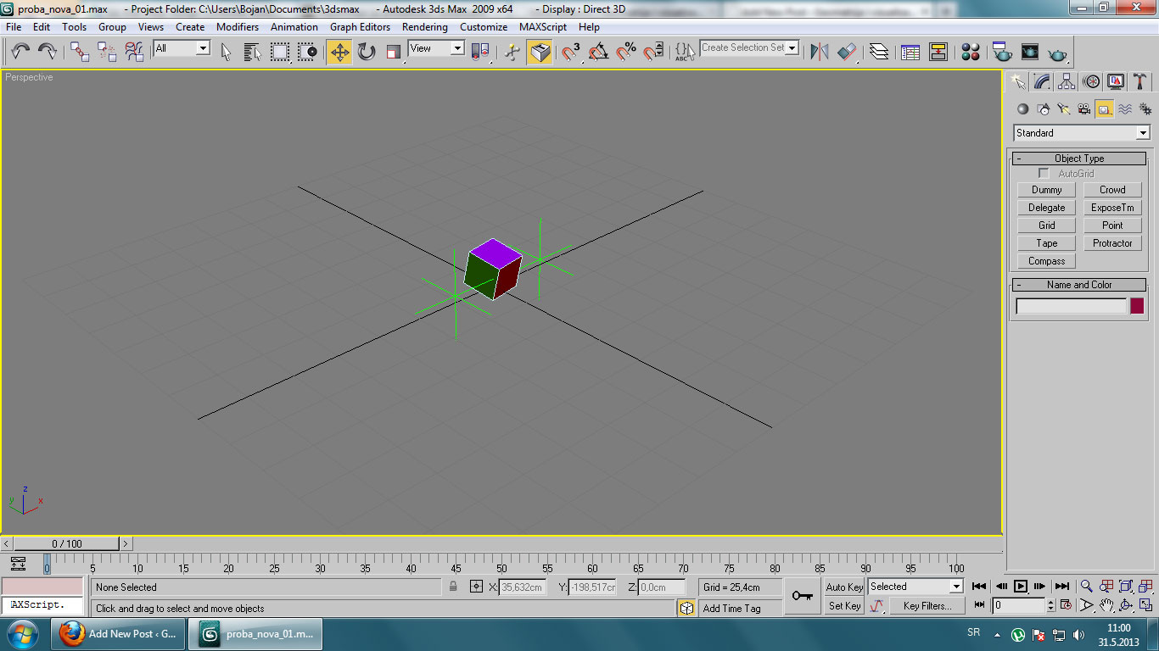
Task: Toggle the Percent Snap magnet
Action: point(626,52)
